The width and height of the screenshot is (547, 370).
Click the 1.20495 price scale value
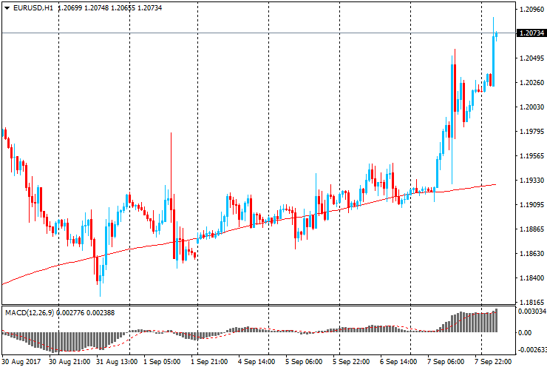pyautogui.click(x=531, y=58)
